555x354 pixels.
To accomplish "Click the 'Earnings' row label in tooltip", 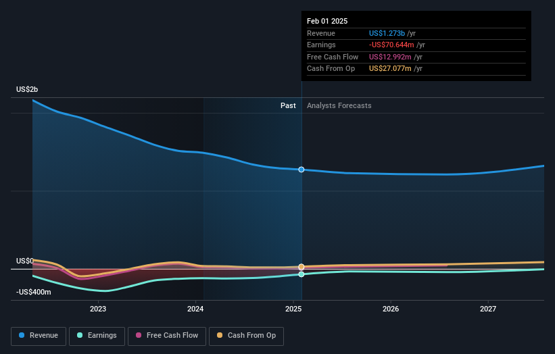I will coord(321,45).
